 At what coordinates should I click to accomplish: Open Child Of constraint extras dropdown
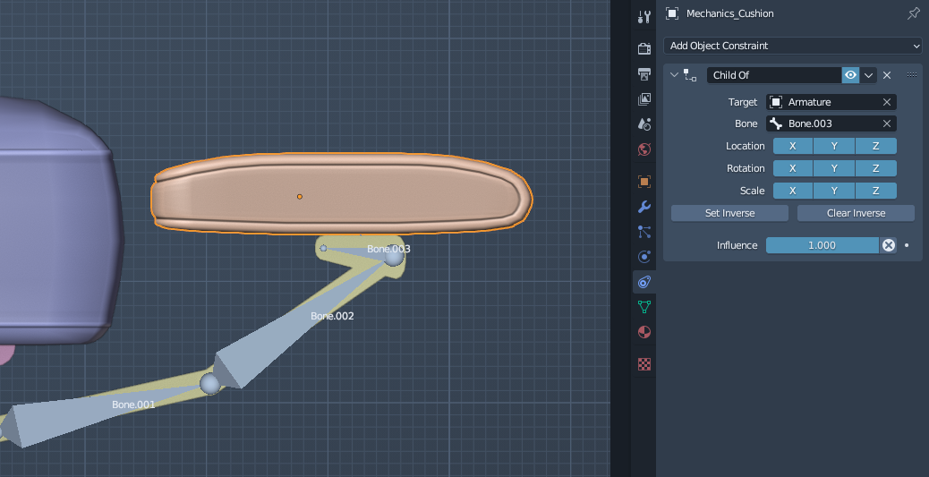point(868,75)
